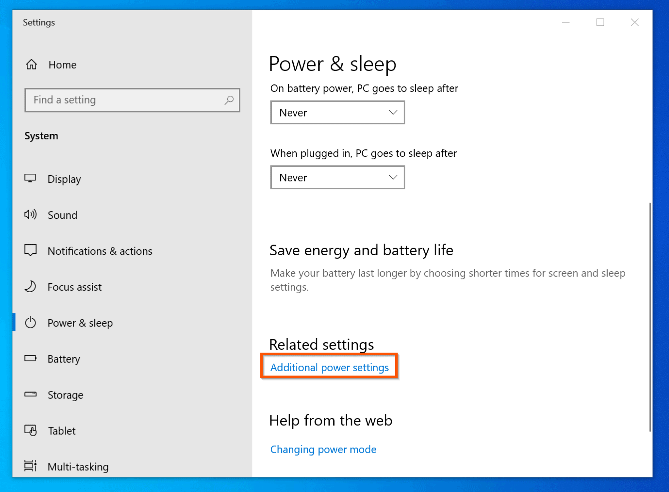Open Multi-tasking via its sidebar icon
Image resolution: width=669 pixels, height=492 pixels.
coord(31,466)
